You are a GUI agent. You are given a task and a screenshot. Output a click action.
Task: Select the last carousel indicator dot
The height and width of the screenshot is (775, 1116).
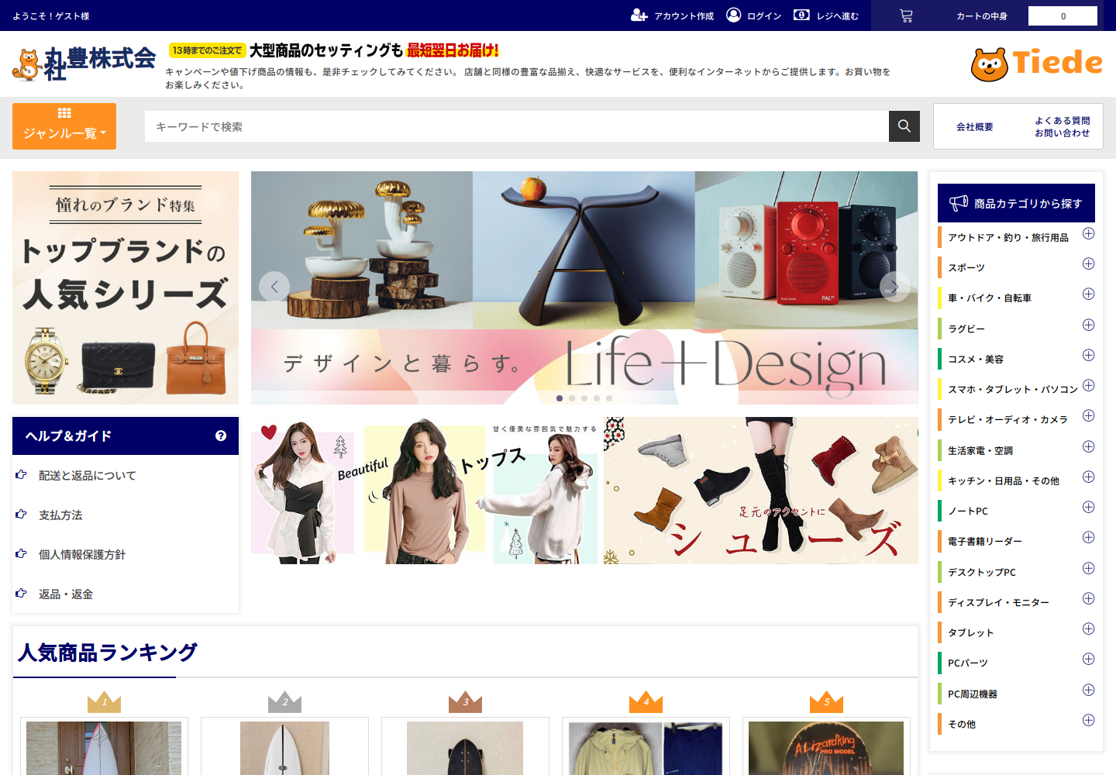tap(609, 398)
